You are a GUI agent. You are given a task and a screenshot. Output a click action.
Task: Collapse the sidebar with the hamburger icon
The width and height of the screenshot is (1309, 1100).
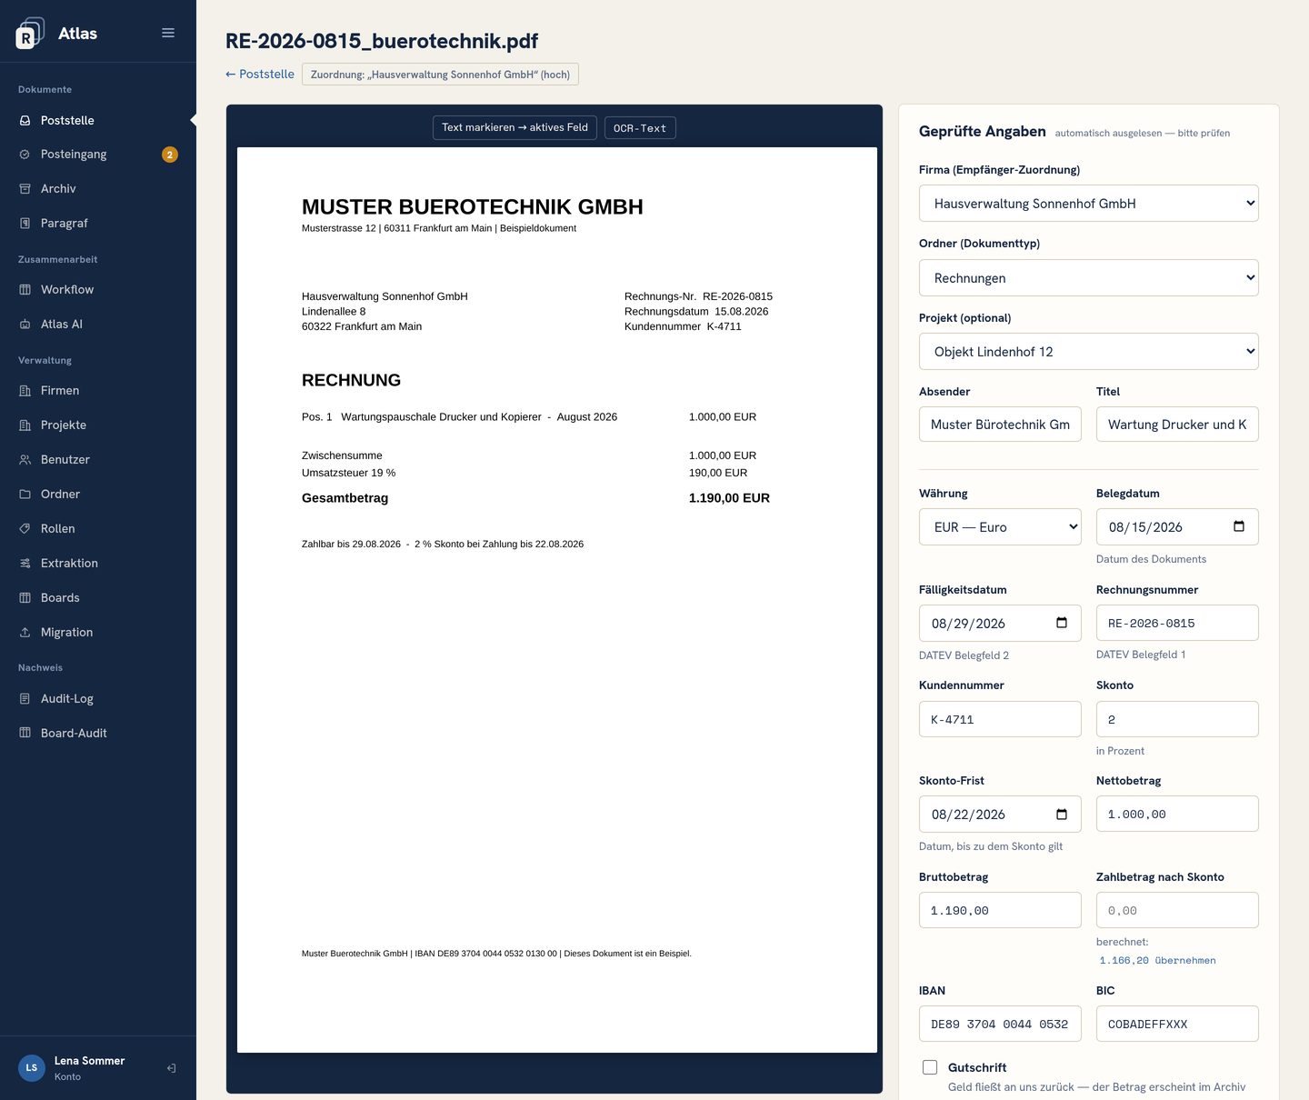point(168,33)
